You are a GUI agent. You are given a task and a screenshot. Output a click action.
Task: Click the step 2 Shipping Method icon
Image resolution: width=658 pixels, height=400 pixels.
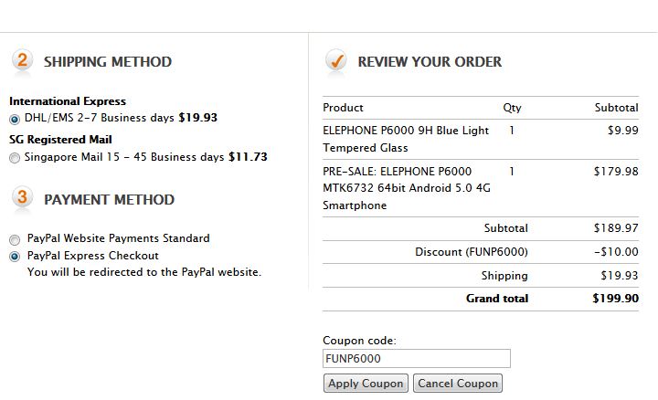22,60
